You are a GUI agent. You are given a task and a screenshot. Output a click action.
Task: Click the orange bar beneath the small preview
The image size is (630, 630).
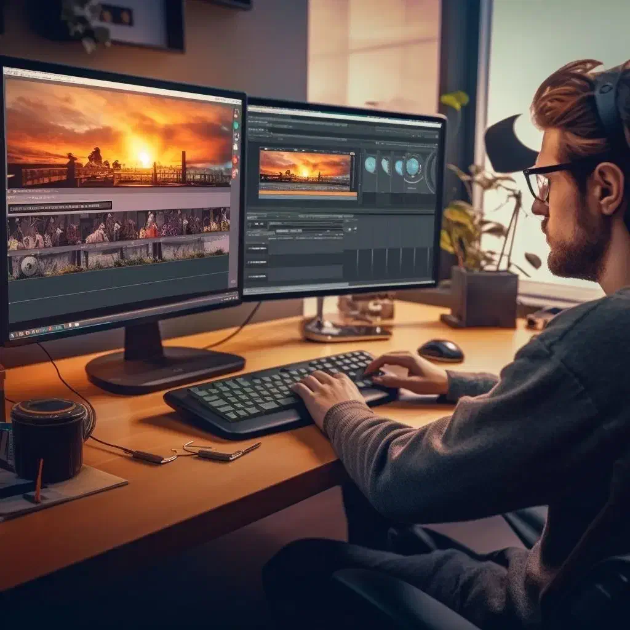308,194
